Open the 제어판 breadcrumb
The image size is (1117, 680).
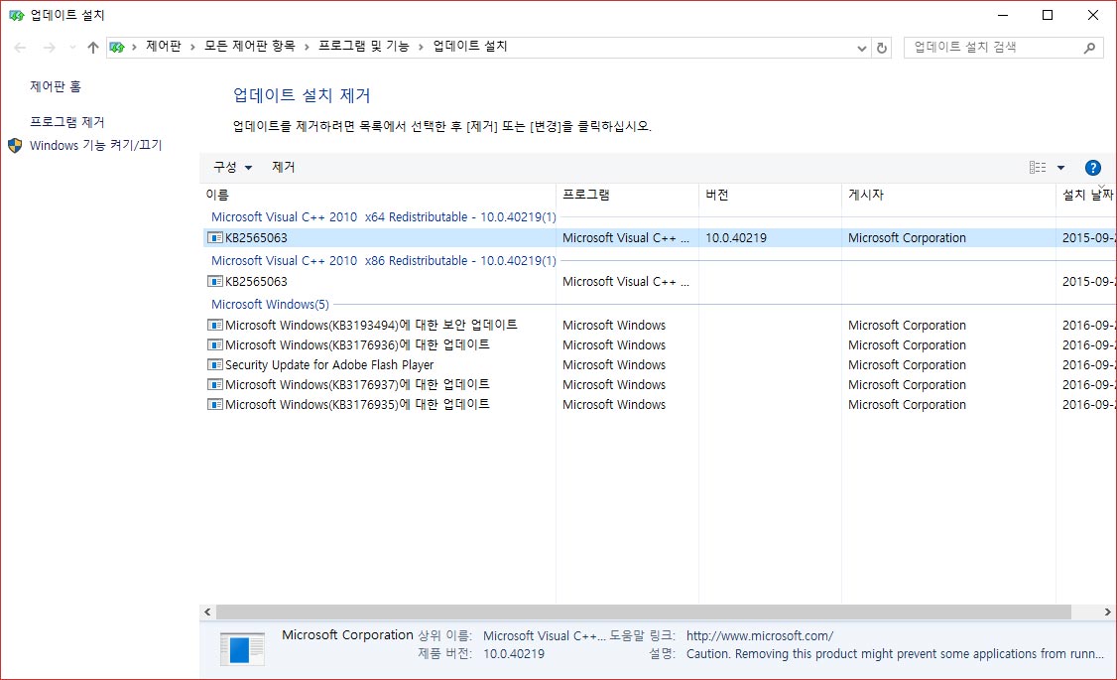163,47
